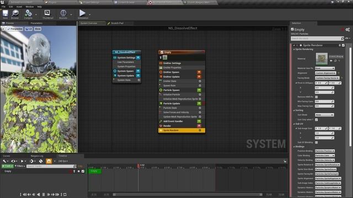This screenshot has width=353, height=198.
Task: Open the Facing Mode dropdown
Action: tap(327, 78)
